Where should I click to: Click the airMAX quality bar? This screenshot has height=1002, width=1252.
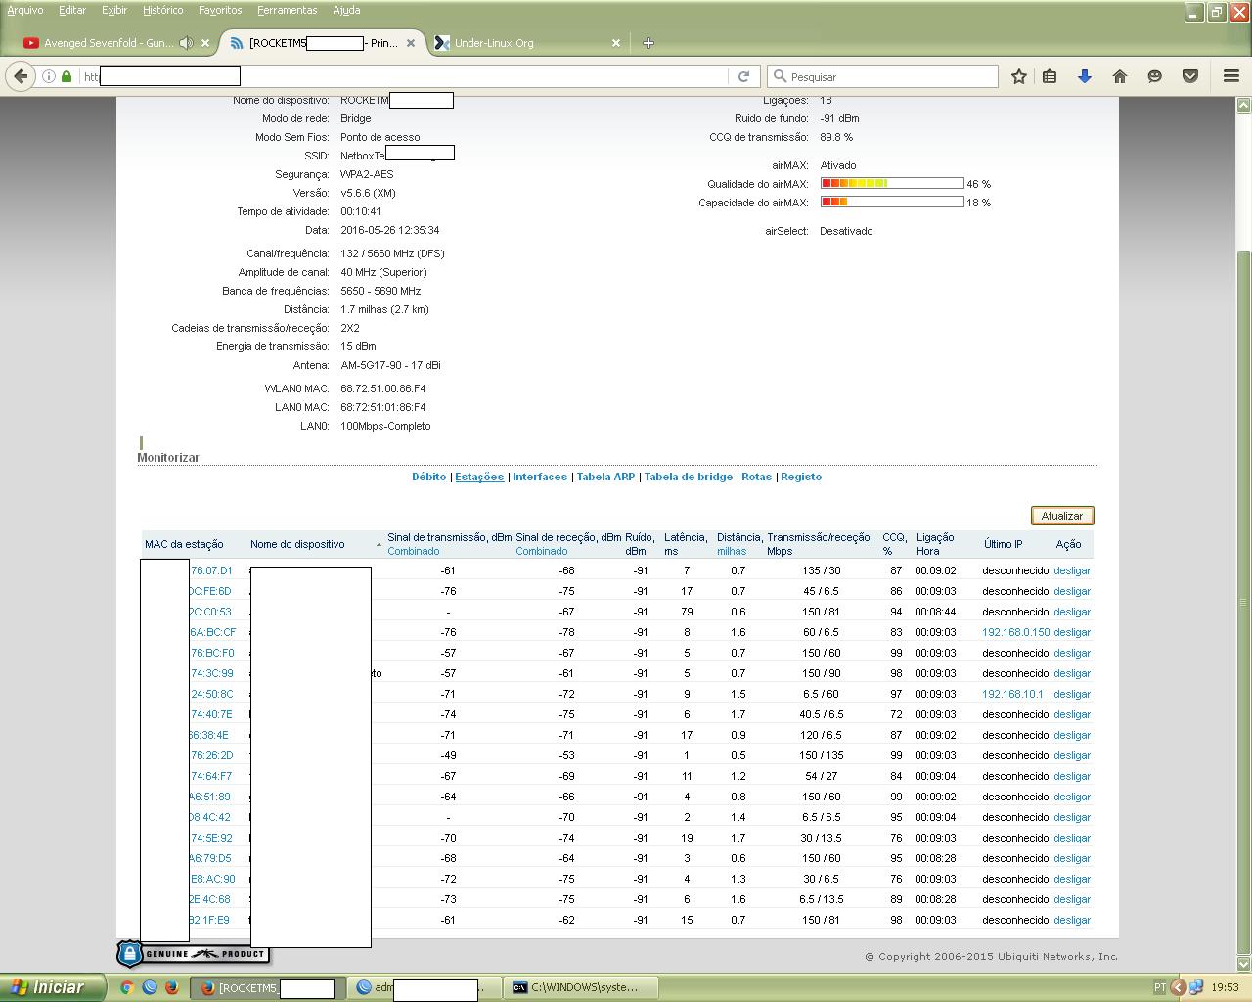tap(891, 183)
